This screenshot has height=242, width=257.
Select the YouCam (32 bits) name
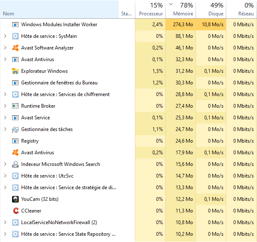[40, 199]
